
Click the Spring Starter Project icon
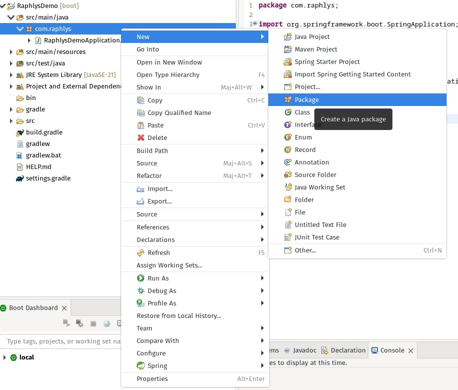[288, 62]
